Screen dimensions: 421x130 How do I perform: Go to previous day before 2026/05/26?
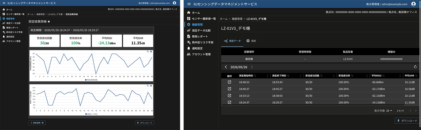click(x=226, y=67)
